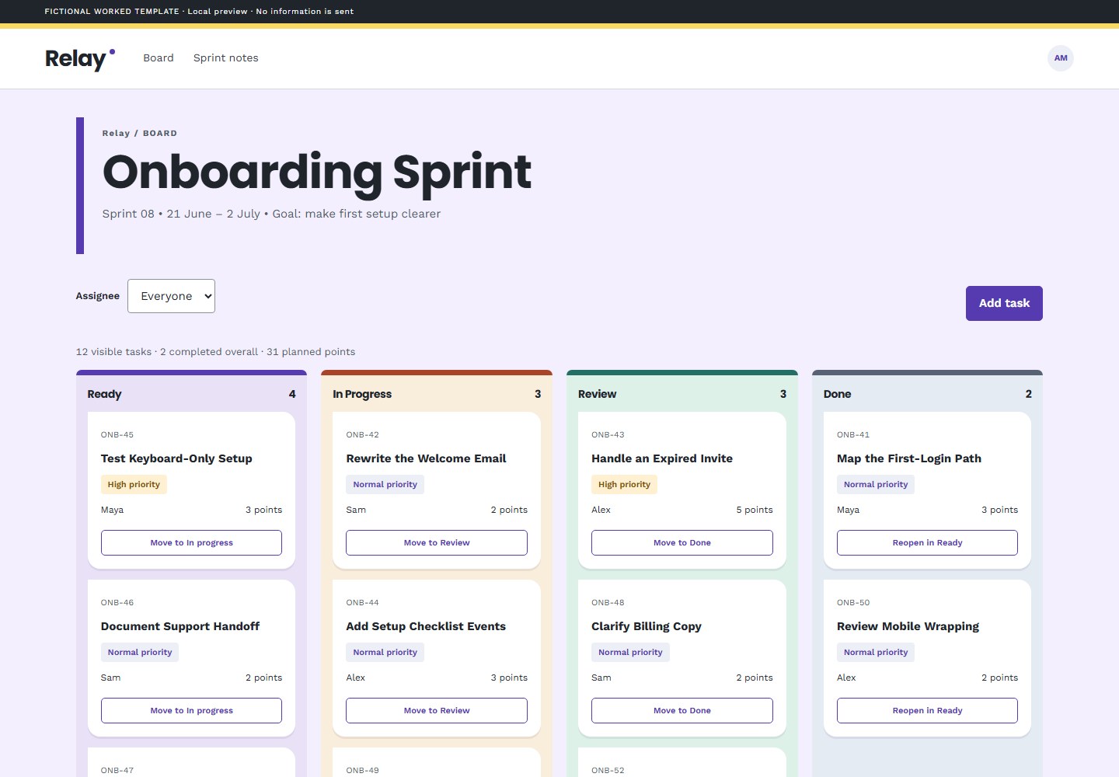Click the ONB-43 task ID
The image size is (1119, 777).
pos(608,435)
